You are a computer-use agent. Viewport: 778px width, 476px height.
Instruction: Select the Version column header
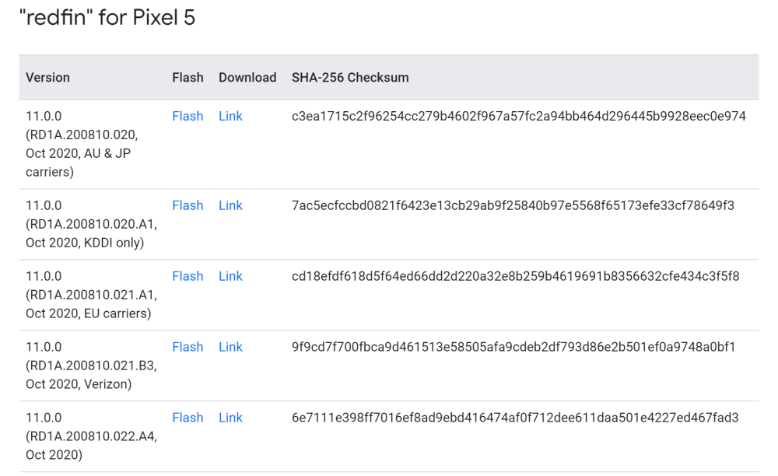47,78
